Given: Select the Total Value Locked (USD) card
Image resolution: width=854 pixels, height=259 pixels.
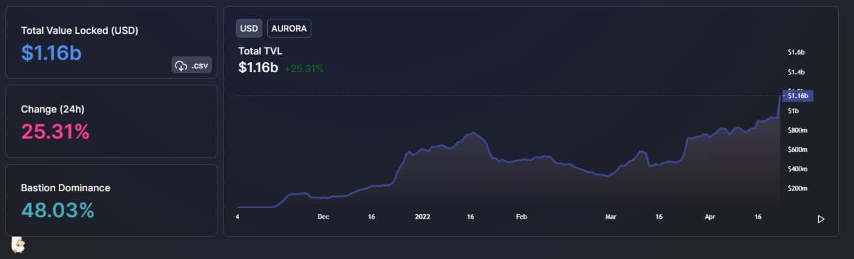Looking at the screenshot, I should [x=111, y=42].
